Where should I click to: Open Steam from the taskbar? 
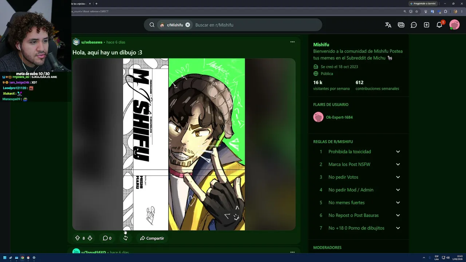[x=11, y=258]
